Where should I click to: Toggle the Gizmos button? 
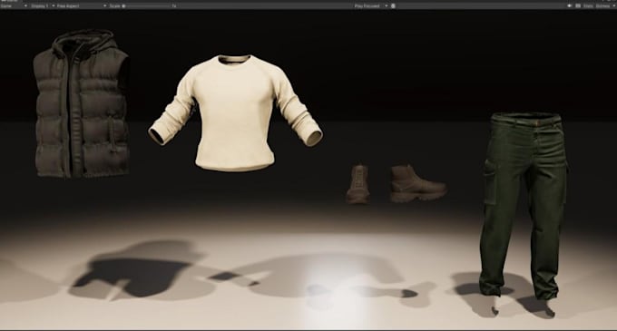coord(602,6)
